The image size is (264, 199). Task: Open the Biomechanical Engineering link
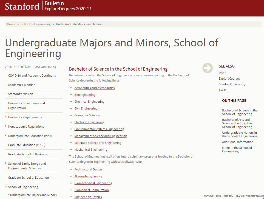click(93, 183)
